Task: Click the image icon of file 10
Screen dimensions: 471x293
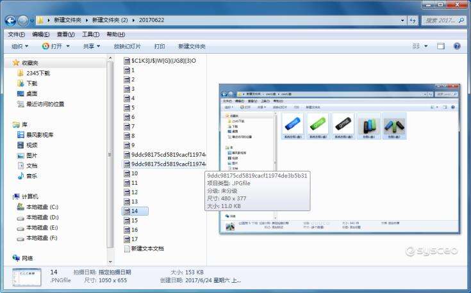Action: [127, 173]
